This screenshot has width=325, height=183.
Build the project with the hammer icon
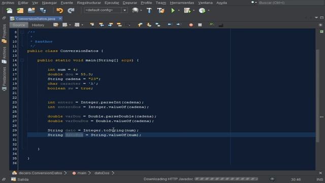[149, 10]
